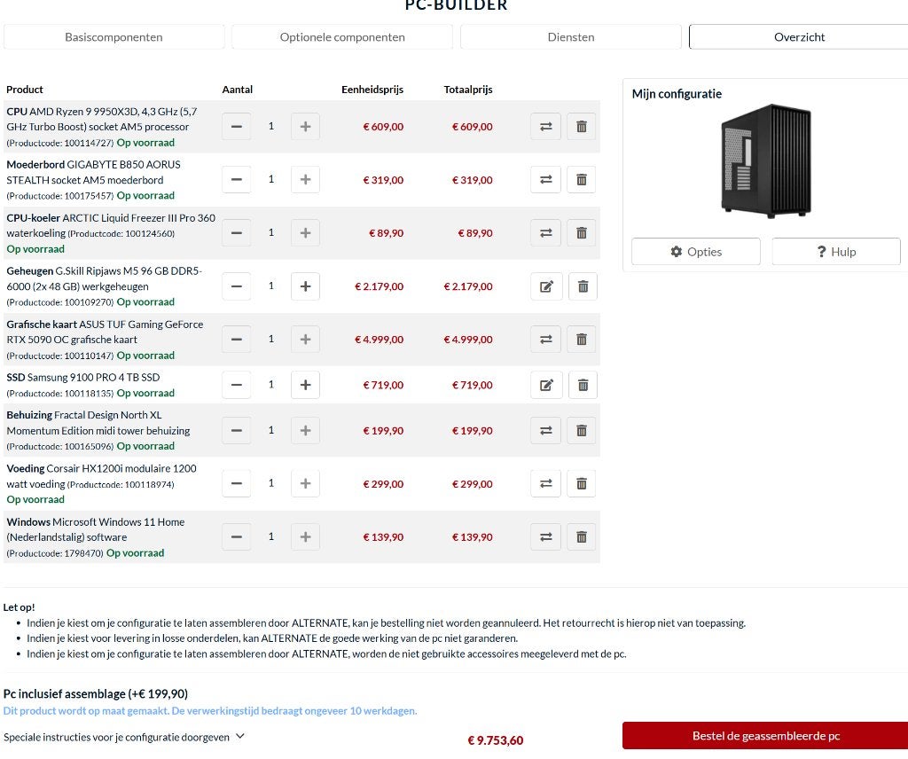Increase quantity of Fractal Design North XL case
This screenshot has width=908, height=759.
point(305,431)
